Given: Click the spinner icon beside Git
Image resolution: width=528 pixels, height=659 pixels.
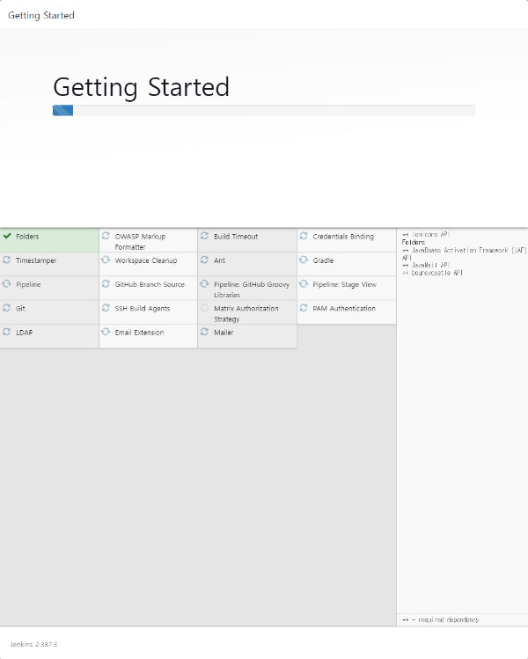Looking at the screenshot, I should tap(7, 308).
